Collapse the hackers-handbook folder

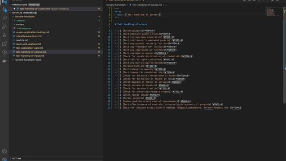[x=13, y=17]
